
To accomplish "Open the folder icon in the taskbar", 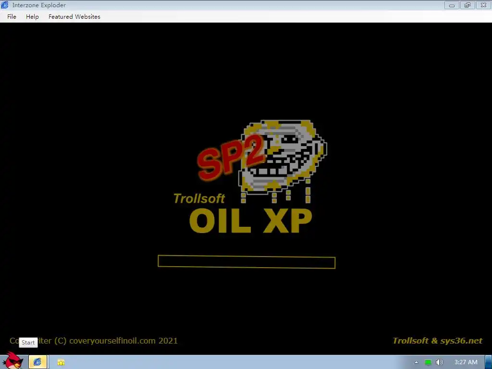I will [x=61, y=362].
